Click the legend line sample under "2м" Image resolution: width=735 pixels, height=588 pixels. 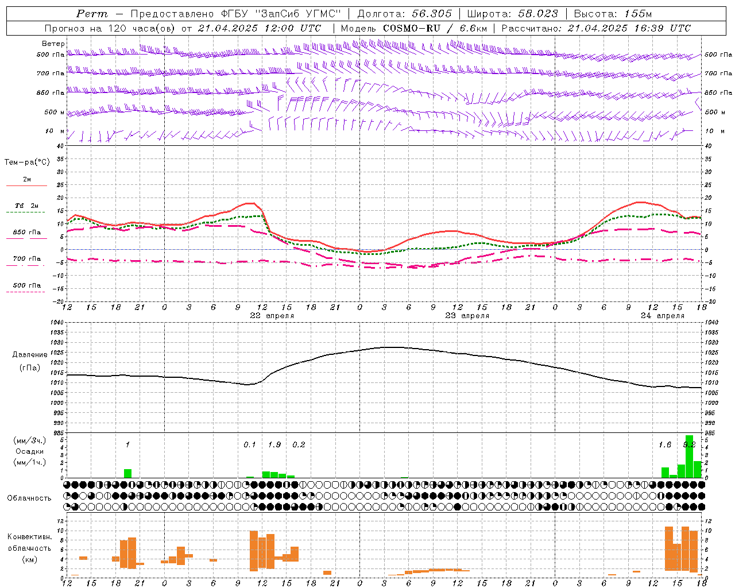[x=26, y=186]
